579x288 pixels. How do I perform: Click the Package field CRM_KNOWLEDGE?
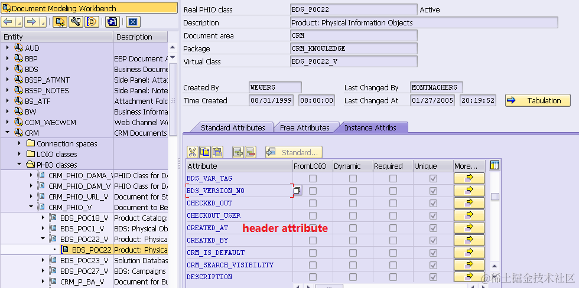[x=354, y=48]
